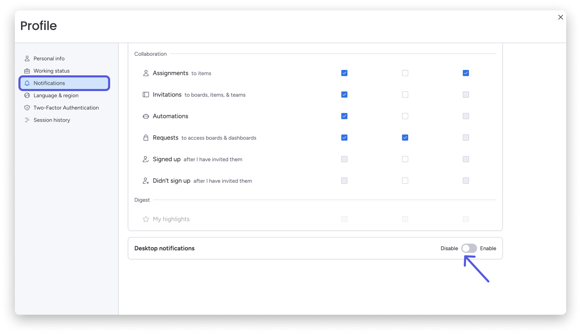The width and height of the screenshot is (581, 334).
Task: Uncheck the first Assignments checkbox
Action: coord(344,73)
